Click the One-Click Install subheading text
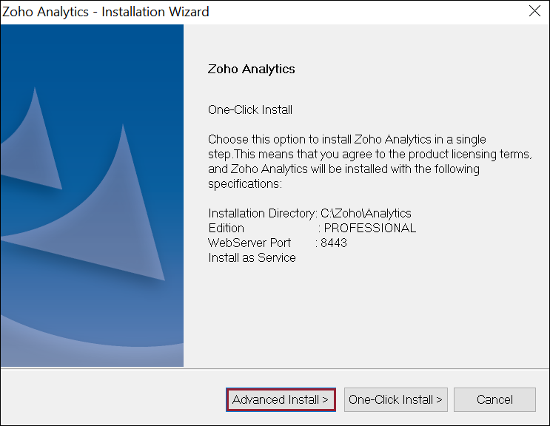 pyautogui.click(x=250, y=109)
